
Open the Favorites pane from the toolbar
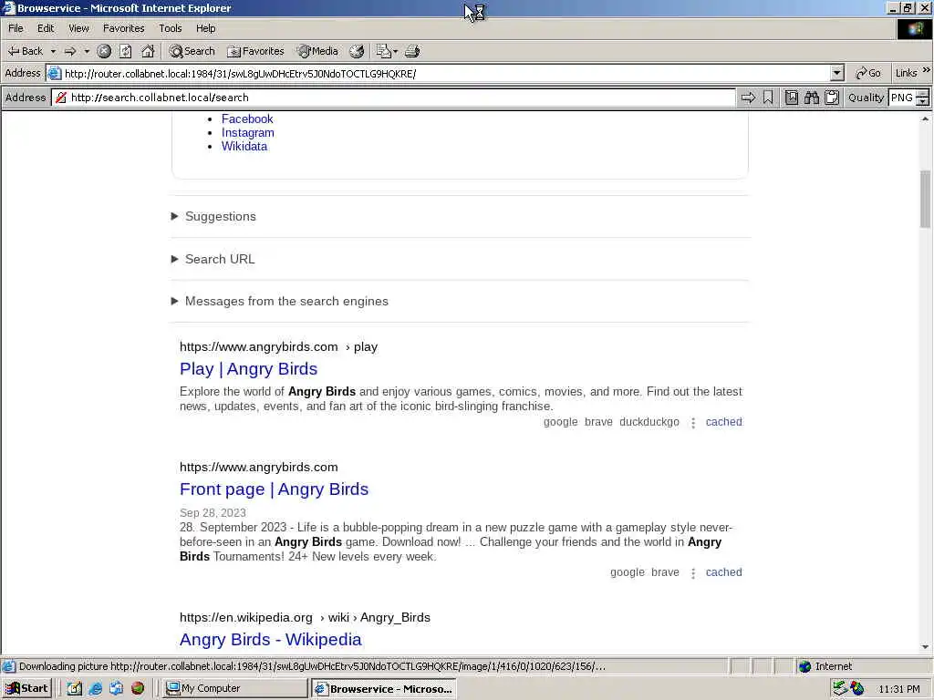(x=255, y=51)
